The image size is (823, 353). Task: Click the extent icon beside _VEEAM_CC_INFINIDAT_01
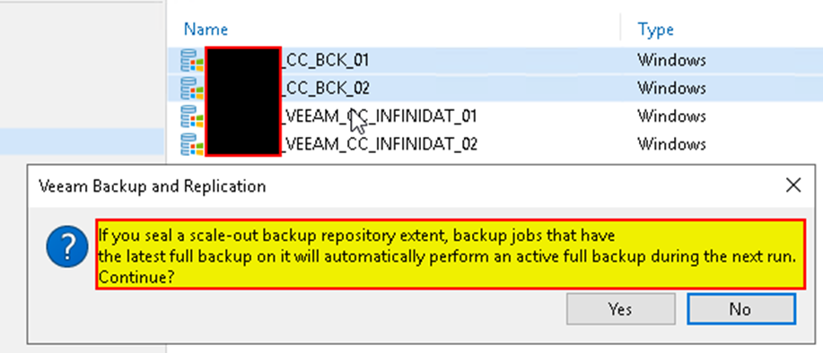pos(191,116)
